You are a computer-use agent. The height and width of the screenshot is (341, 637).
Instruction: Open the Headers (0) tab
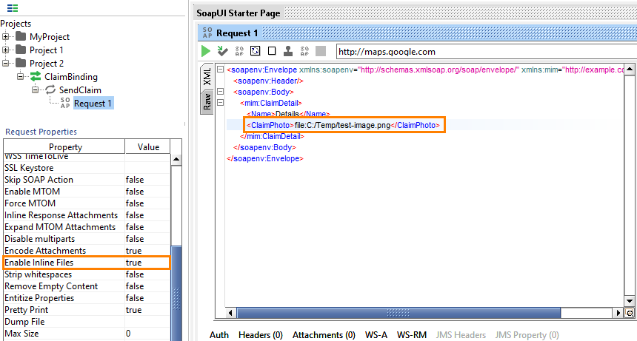click(x=261, y=335)
